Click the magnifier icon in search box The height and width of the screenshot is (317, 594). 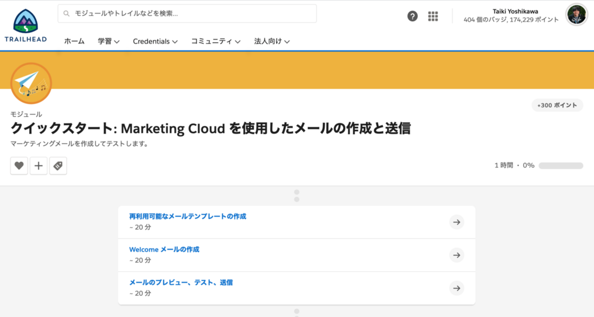pyautogui.click(x=67, y=14)
